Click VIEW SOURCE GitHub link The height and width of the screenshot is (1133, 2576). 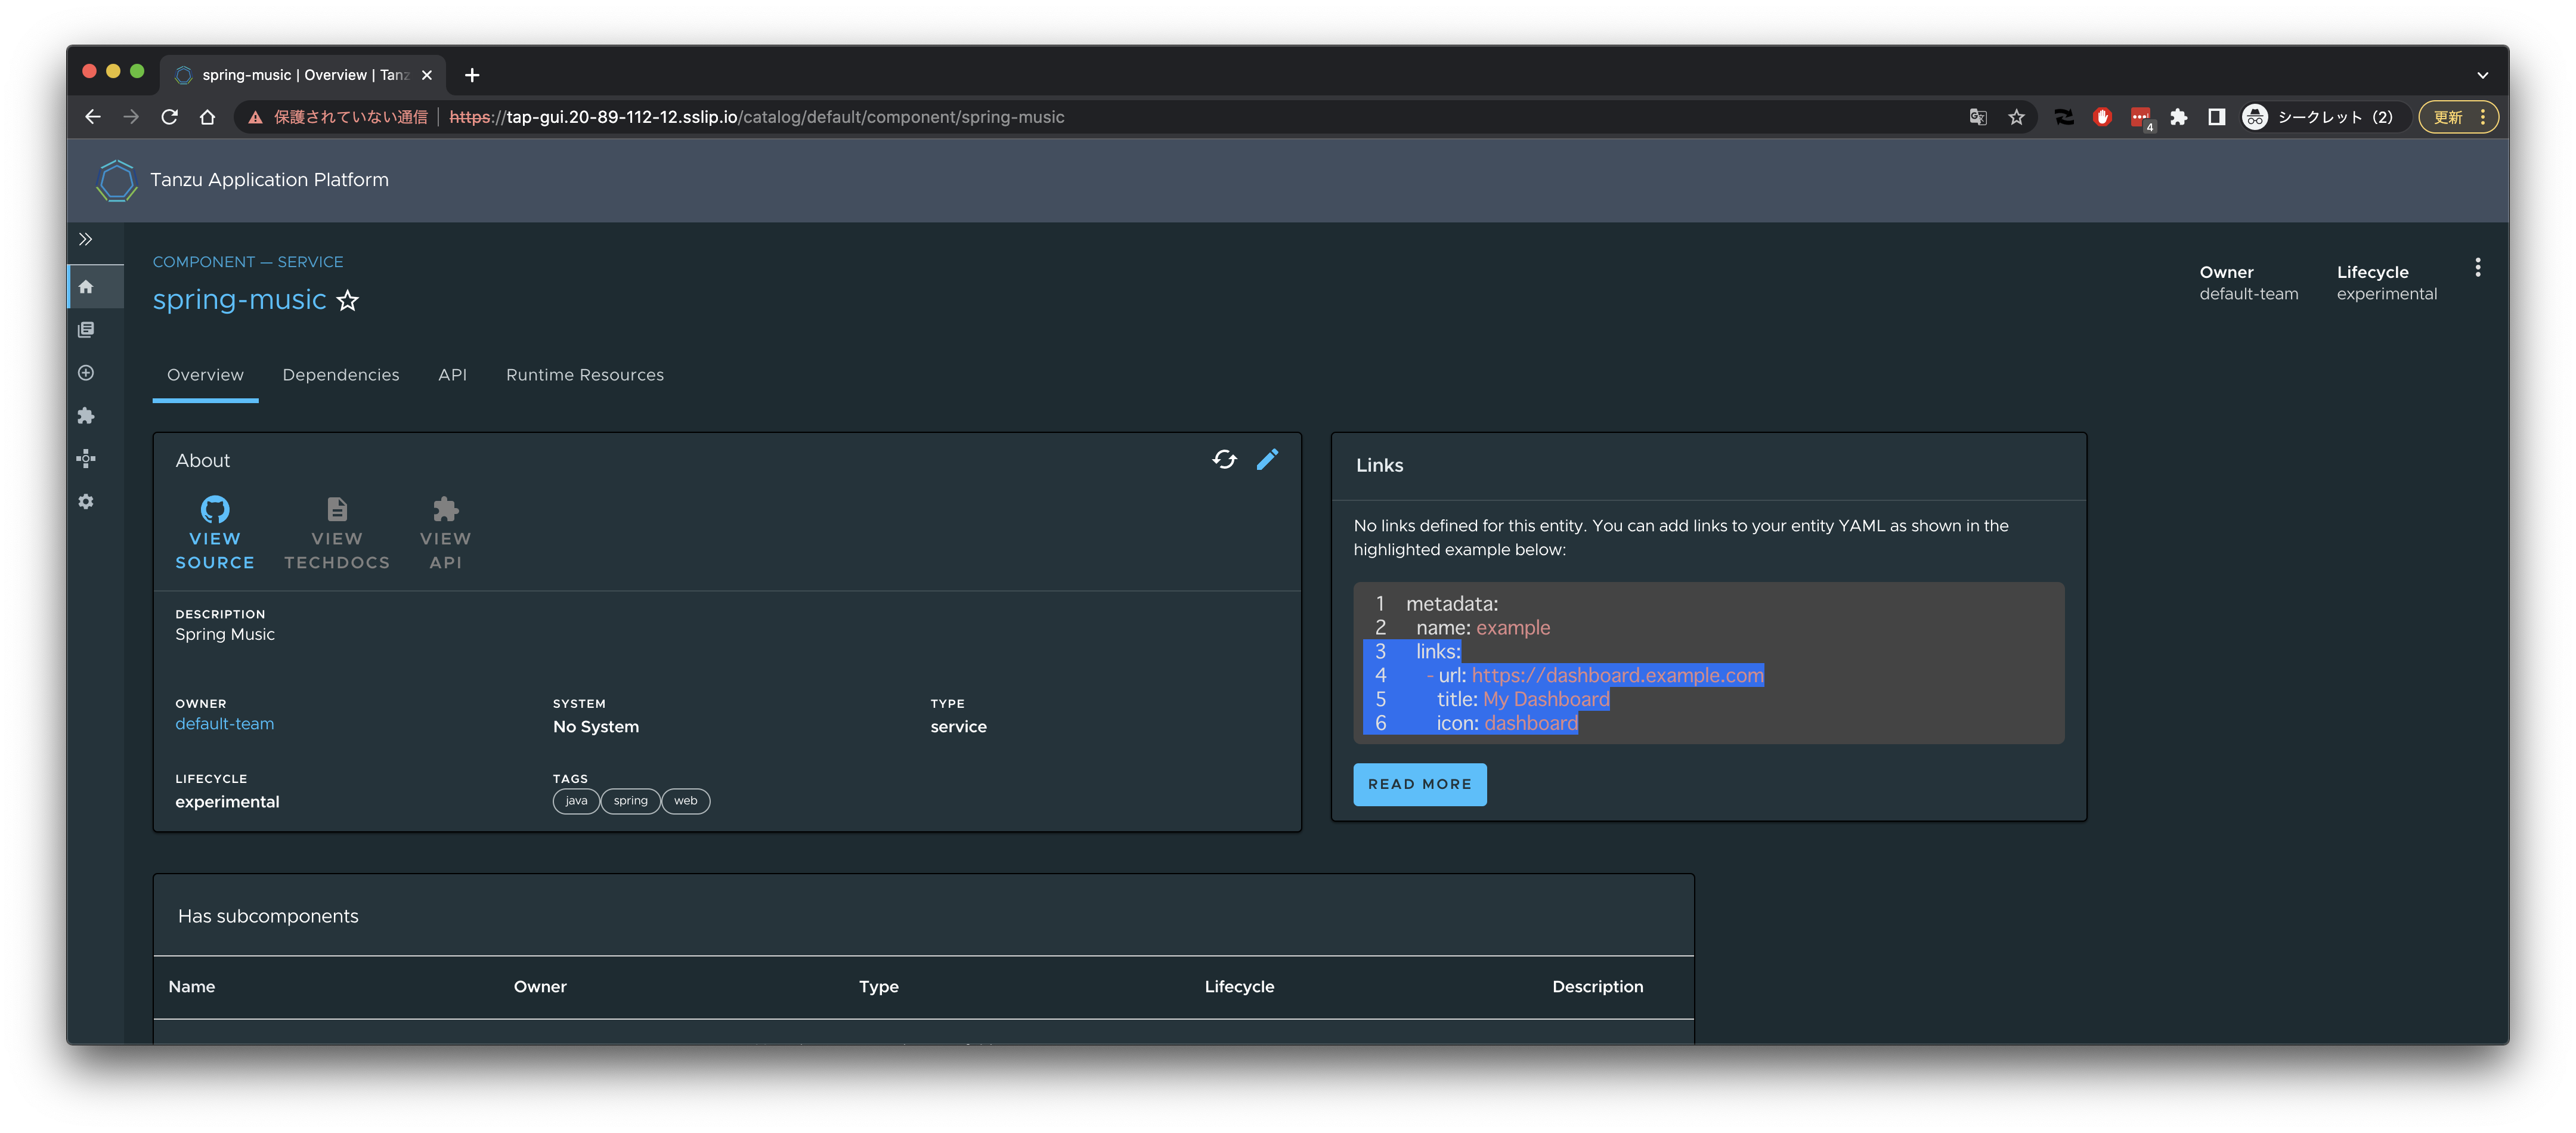[215, 534]
